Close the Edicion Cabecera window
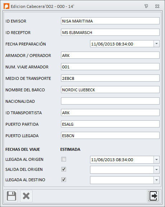This screenshot has height=207, width=165. point(157,6)
